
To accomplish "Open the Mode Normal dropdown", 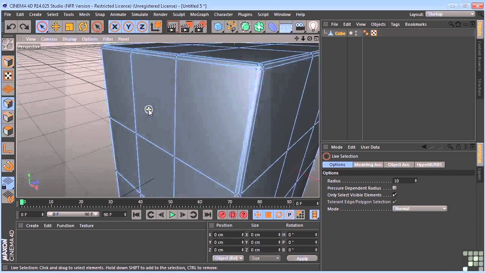I will (x=420, y=209).
